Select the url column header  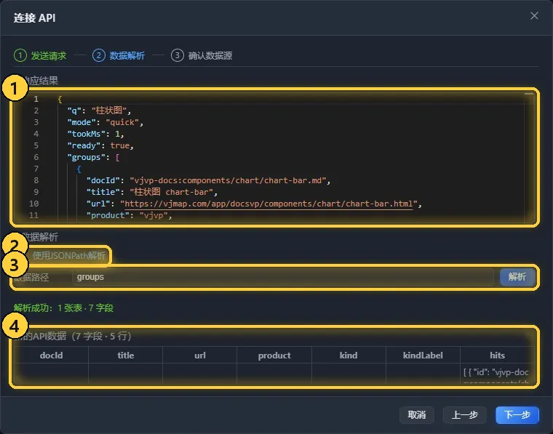pos(200,355)
